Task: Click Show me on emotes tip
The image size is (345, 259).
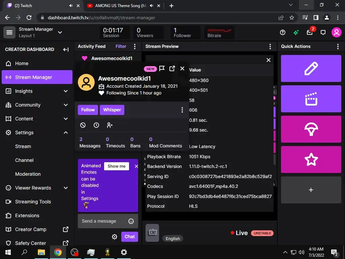Action: point(117,166)
